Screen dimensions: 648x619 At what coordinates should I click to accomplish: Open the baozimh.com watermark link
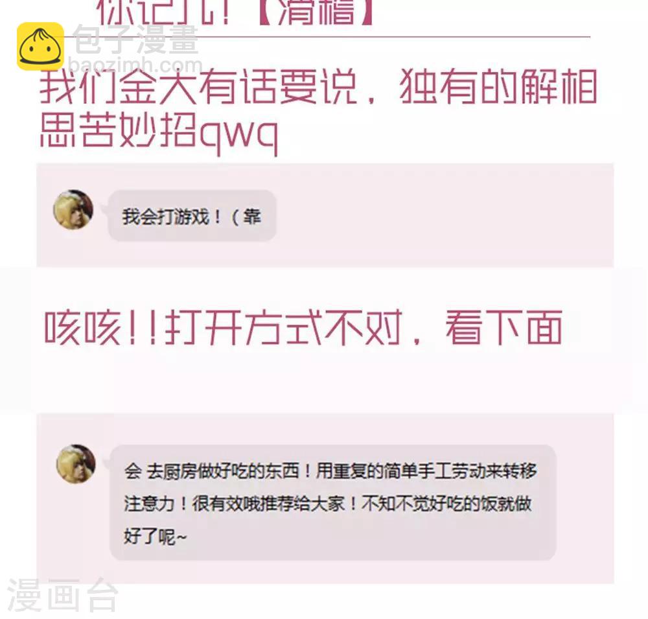(135, 65)
